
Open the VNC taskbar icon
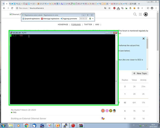[x=50, y=125]
